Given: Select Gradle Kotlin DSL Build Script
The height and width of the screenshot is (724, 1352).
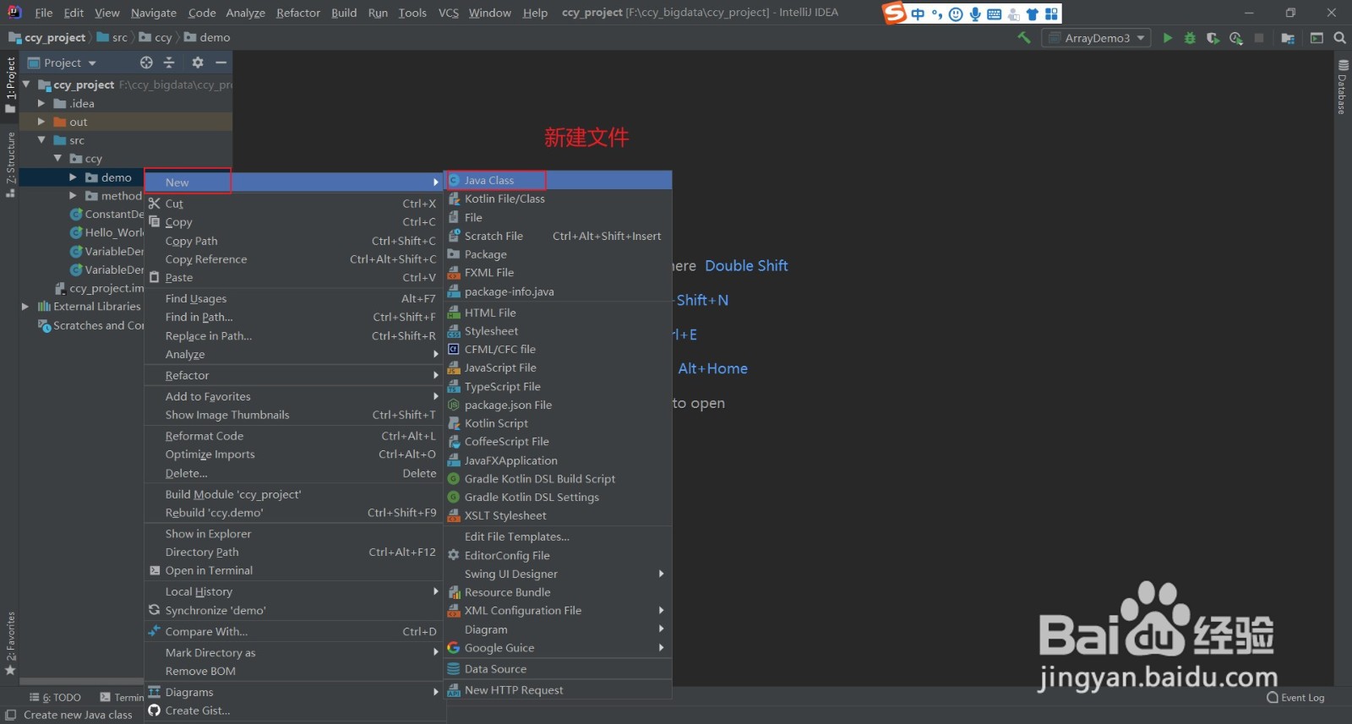Looking at the screenshot, I should pos(558,479).
